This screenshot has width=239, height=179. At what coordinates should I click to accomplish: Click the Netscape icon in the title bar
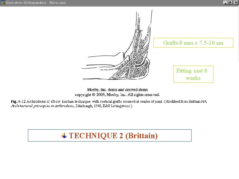point(3,3)
